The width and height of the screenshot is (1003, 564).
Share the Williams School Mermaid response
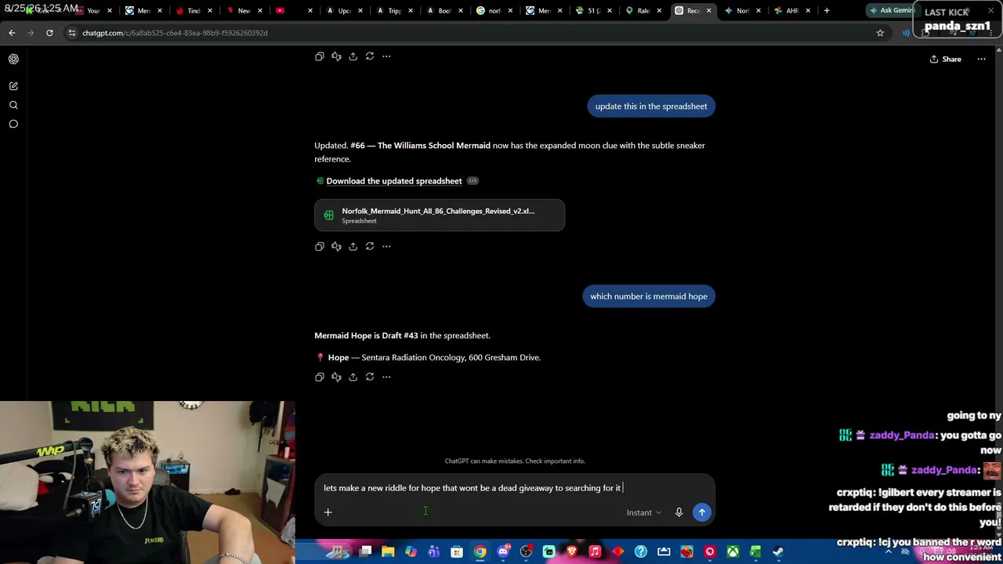(x=353, y=246)
